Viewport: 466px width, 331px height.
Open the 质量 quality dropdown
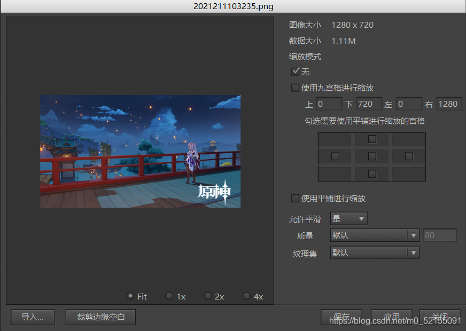(375, 235)
